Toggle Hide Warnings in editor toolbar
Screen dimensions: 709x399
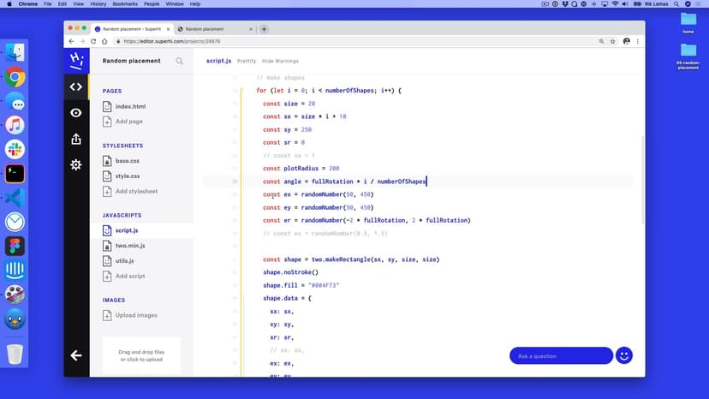[280, 61]
